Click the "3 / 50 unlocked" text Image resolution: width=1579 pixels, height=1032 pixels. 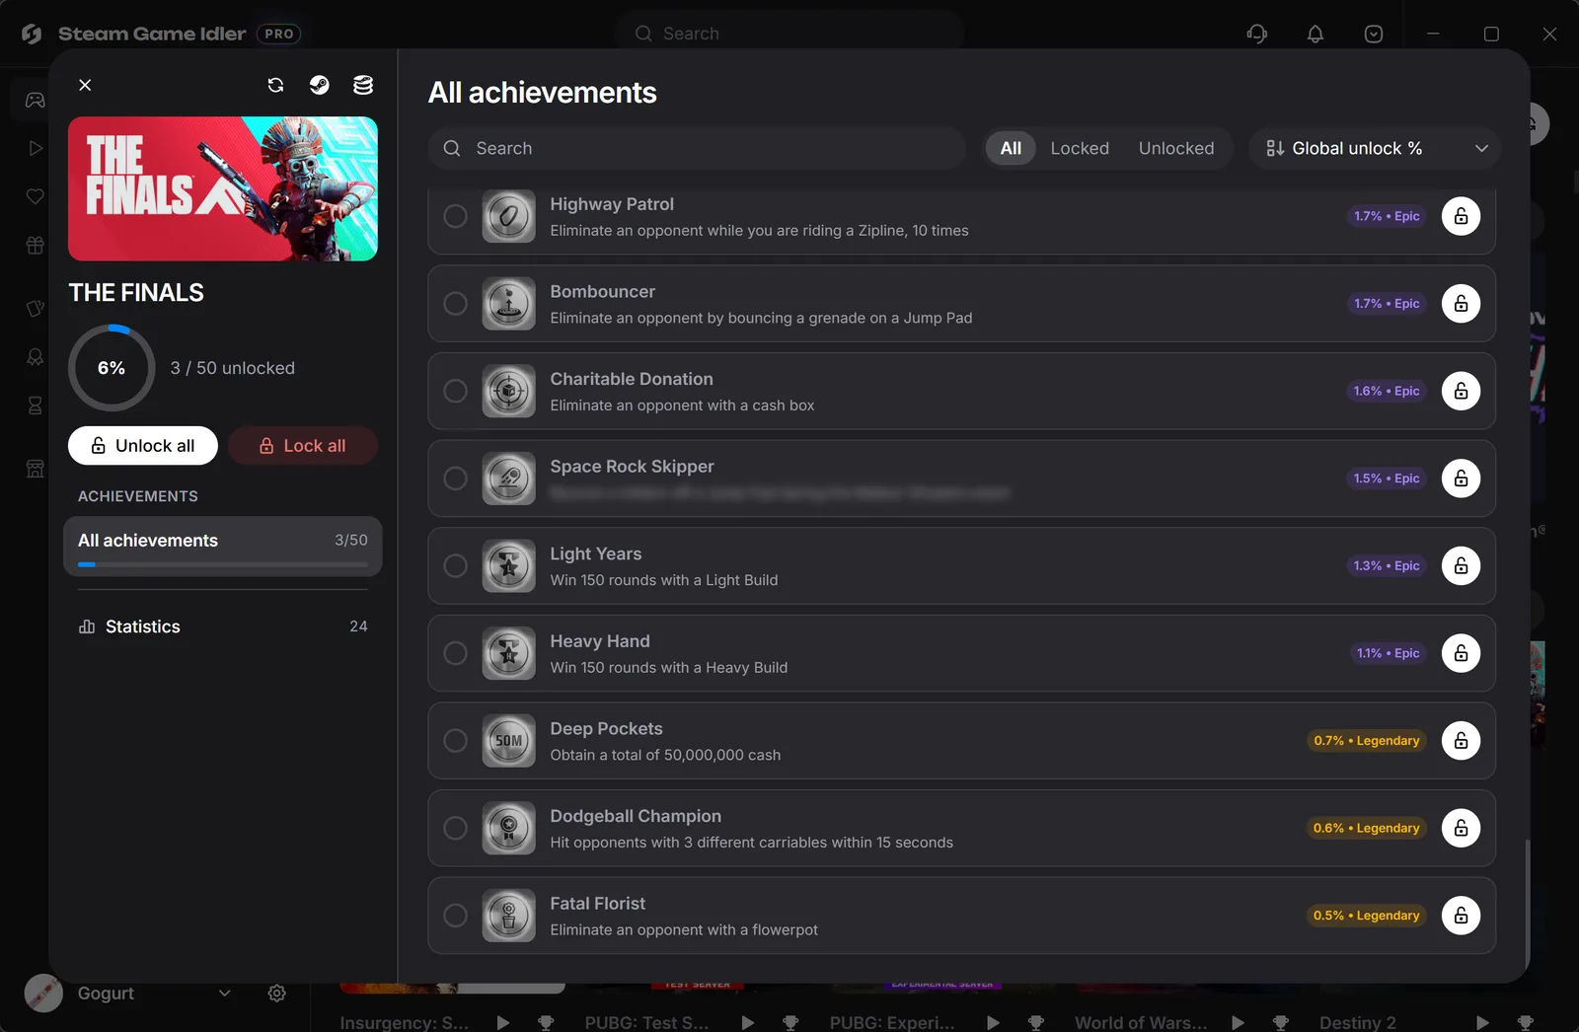point(233,368)
